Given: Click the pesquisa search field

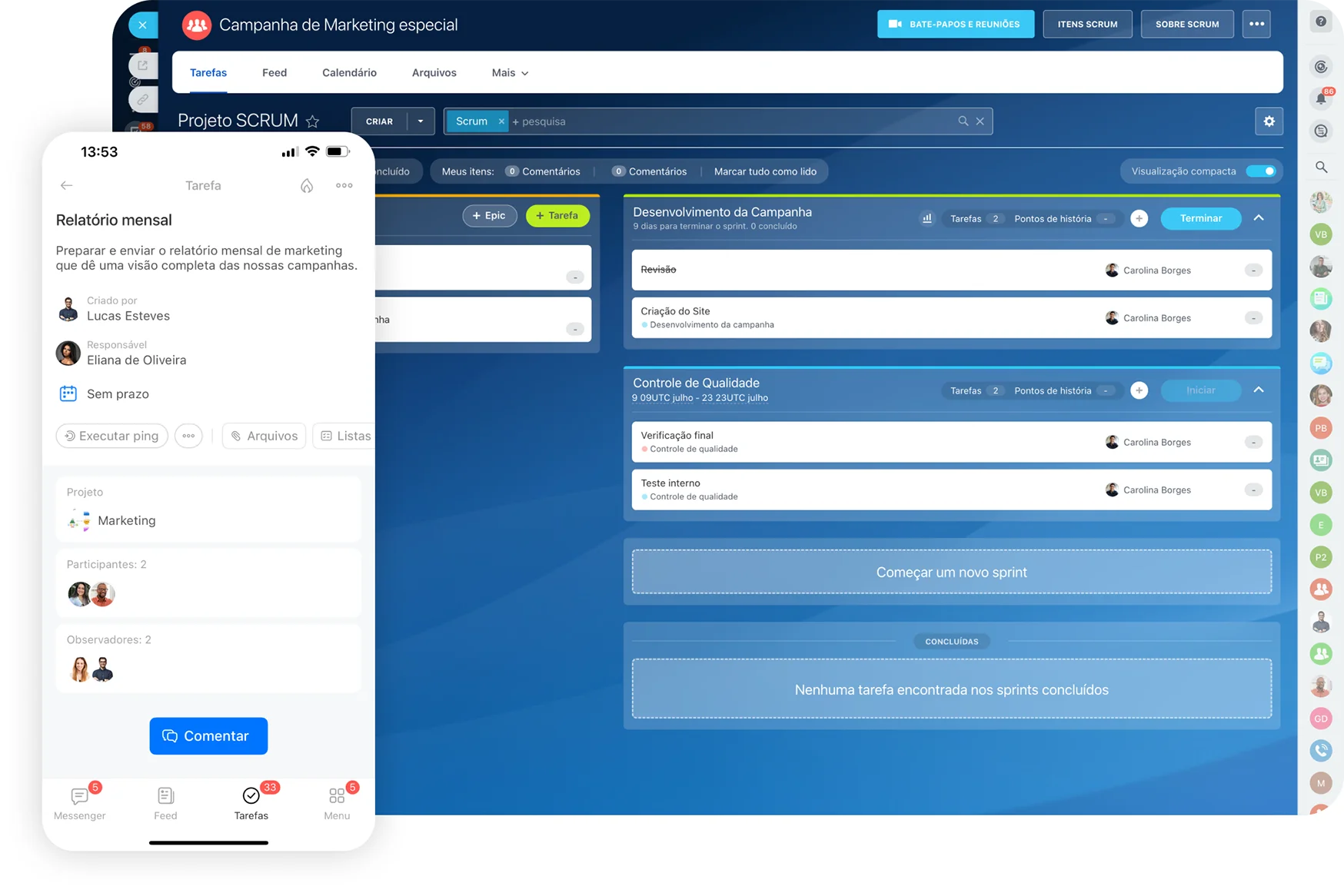Looking at the screenshot, I should (730, 121).
